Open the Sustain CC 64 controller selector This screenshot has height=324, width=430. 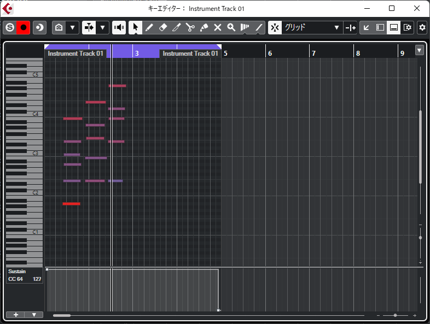[17, 275]
